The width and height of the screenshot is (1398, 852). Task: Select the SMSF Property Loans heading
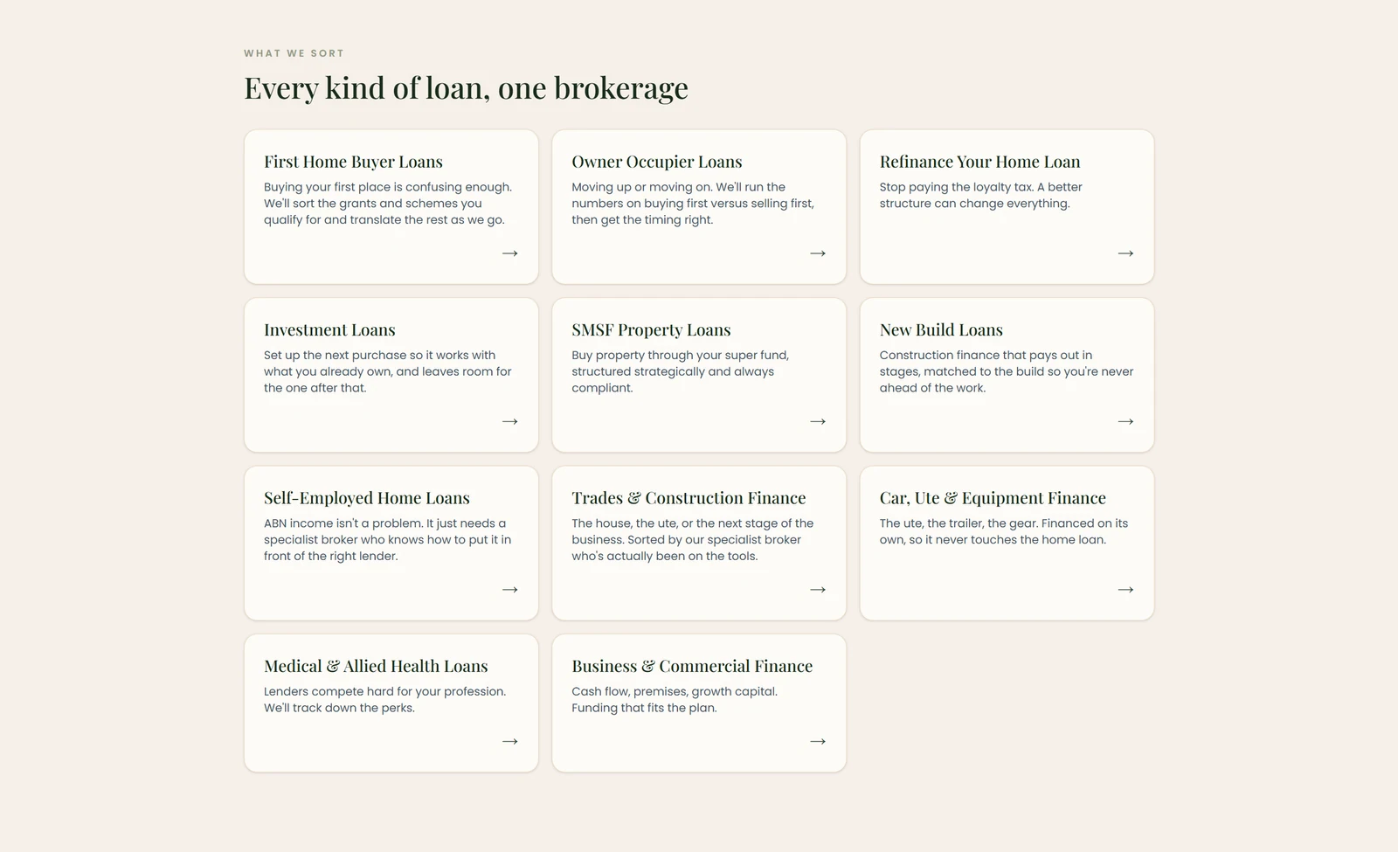click(651, 329)
